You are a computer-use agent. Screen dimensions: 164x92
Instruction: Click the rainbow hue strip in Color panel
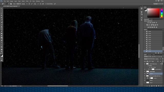click(x=162, y=13)
